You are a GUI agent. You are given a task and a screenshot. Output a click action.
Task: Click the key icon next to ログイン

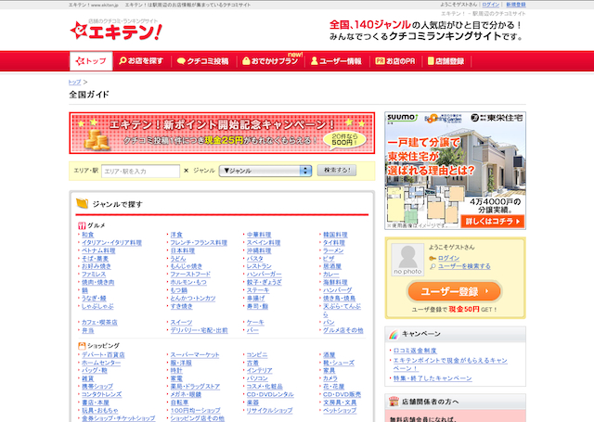pyautogui.click(x=433, y=259)
